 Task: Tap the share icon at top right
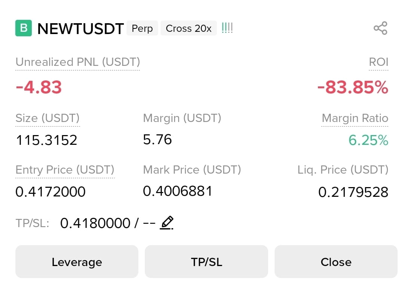(x=380, y=28)
